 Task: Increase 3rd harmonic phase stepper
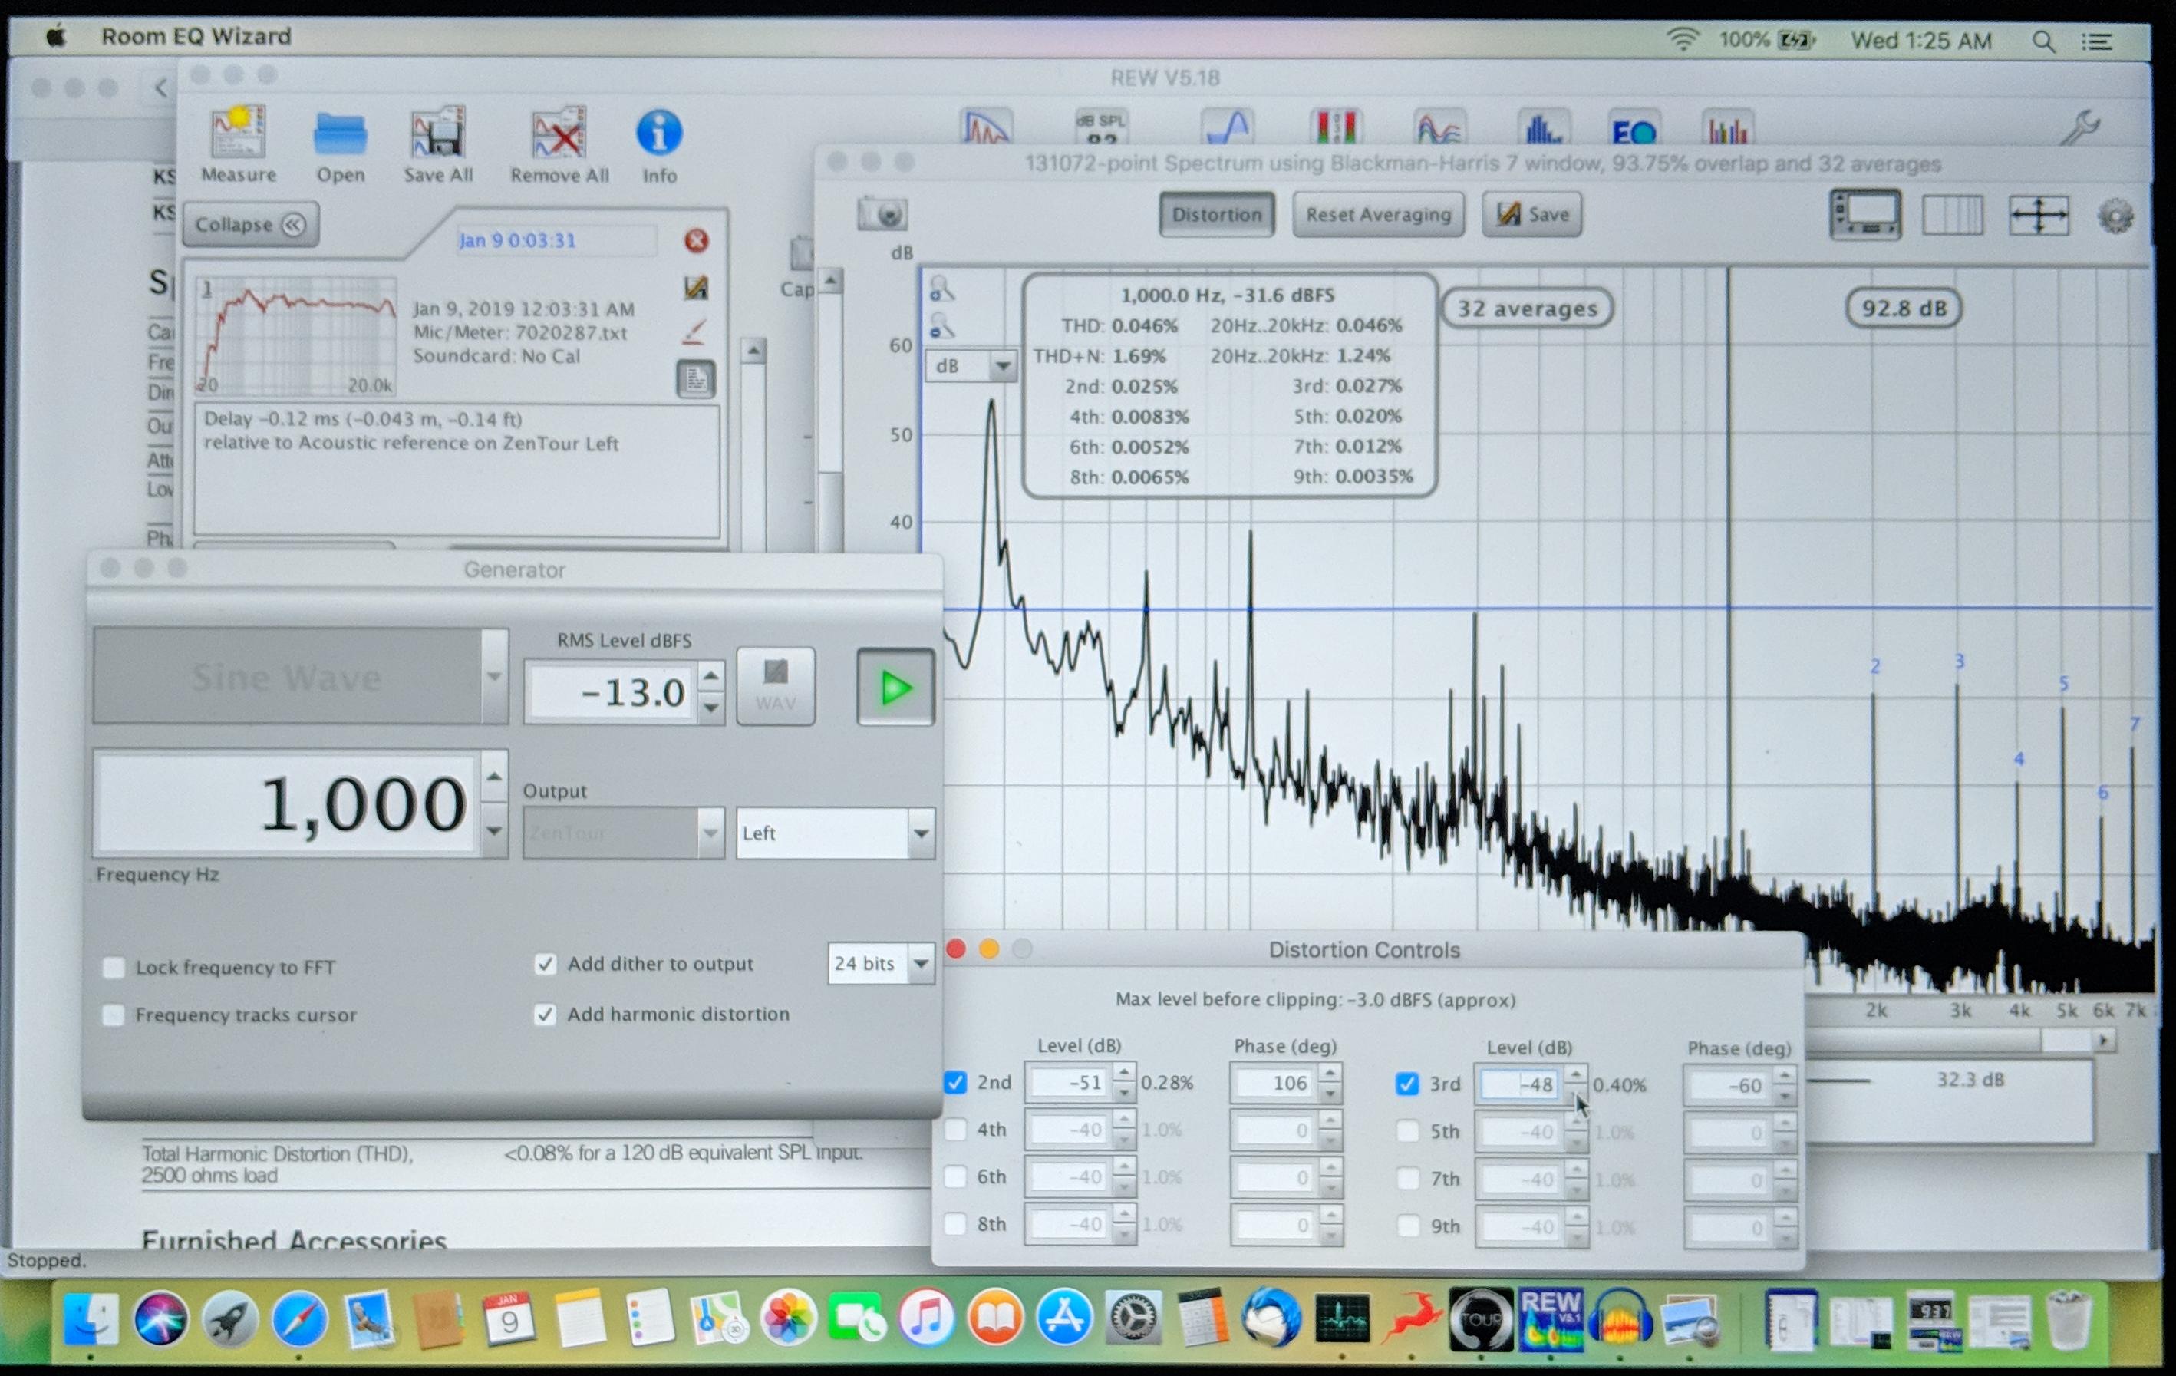coord(1784,1075)
